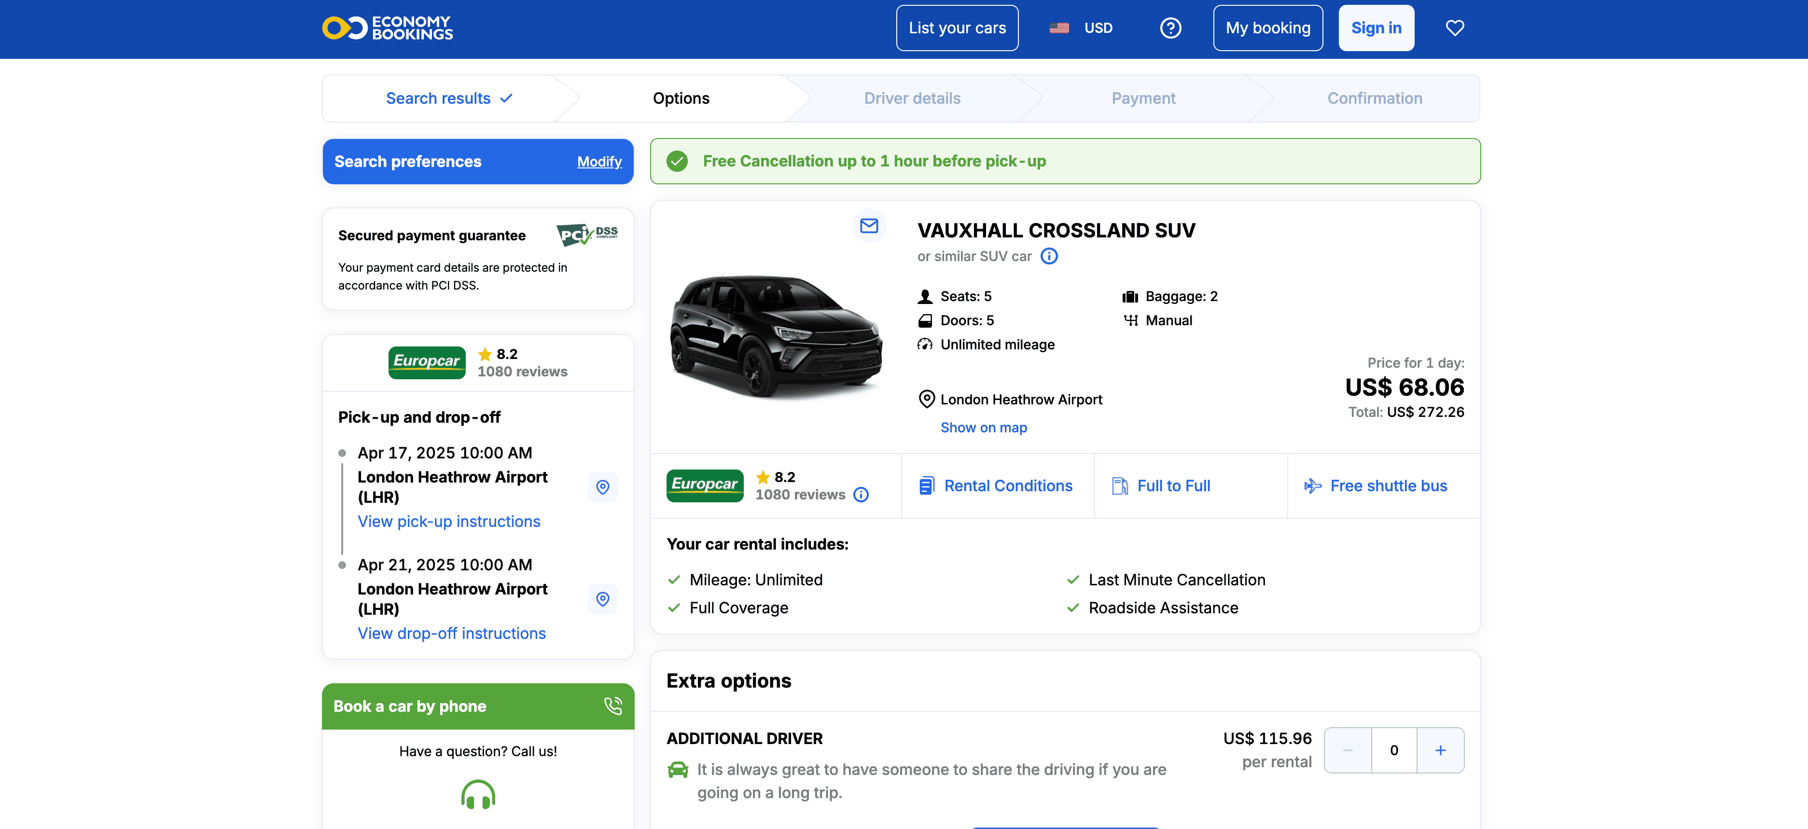
Task: Increase additional driver count with plus
Action: point(1440,750)
